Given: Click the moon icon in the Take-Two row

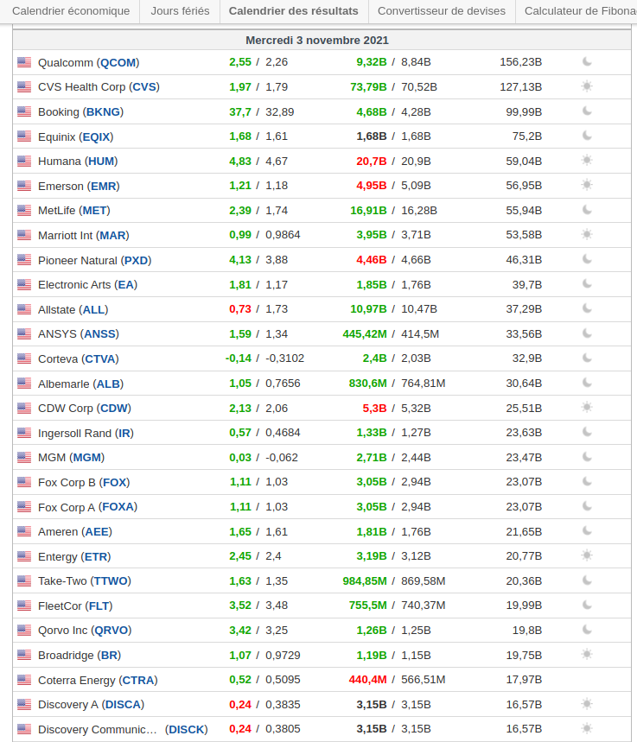Looking at the screenshot, I should coord(587,580).
